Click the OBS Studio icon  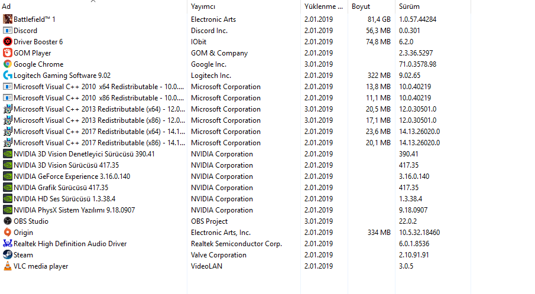8,221
